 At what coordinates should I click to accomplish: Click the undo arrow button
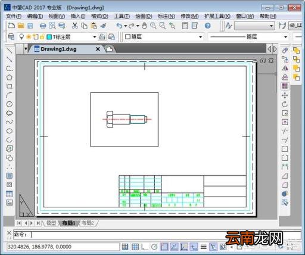(x=119, y=26)
